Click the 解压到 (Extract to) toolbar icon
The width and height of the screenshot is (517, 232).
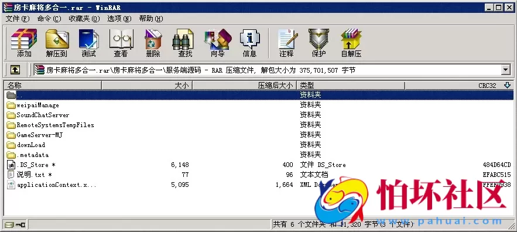(56, 43)
